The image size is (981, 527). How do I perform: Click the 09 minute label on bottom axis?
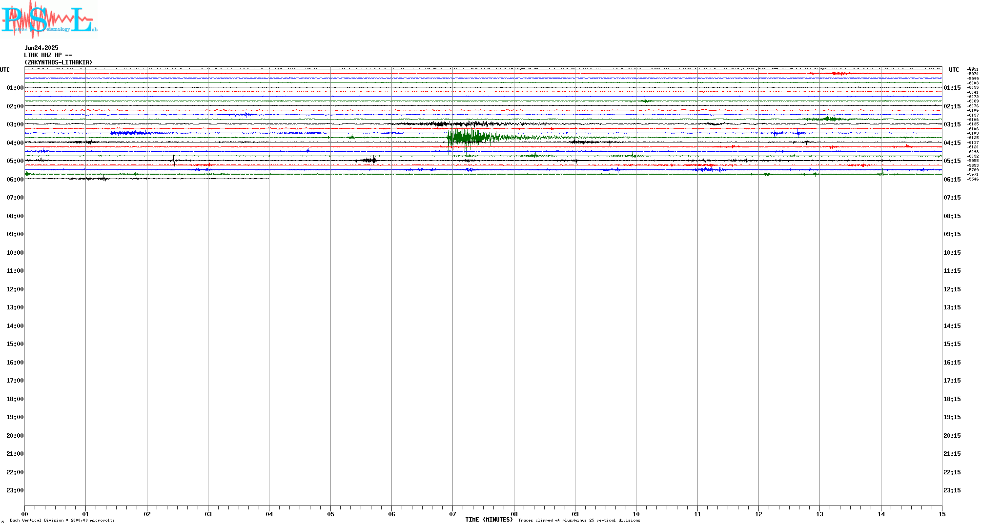[x=575, y=514]
